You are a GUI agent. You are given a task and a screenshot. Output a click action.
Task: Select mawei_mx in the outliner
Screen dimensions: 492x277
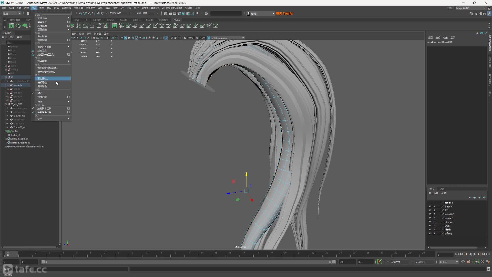pyautogui.click(x=19, y=116)
